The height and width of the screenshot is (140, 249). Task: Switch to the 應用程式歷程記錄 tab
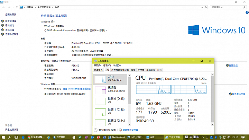120,70
